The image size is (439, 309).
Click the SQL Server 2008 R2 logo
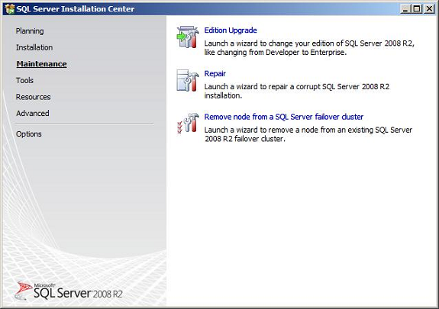(x=69, y=291)
